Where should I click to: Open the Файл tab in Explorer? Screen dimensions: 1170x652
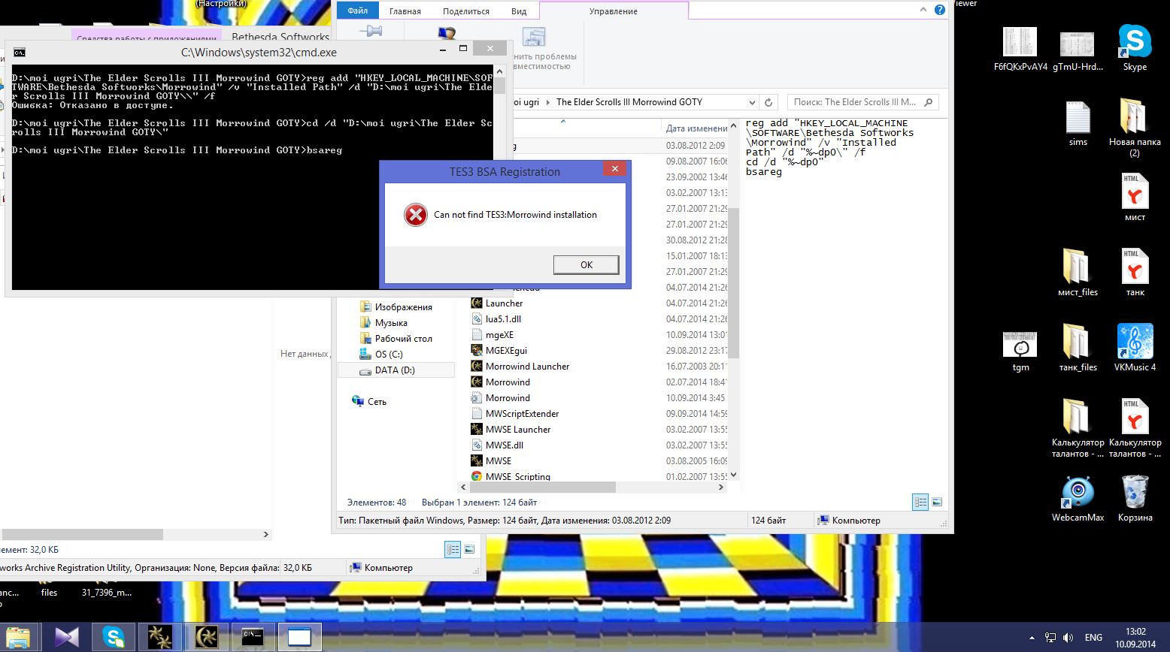358,11
